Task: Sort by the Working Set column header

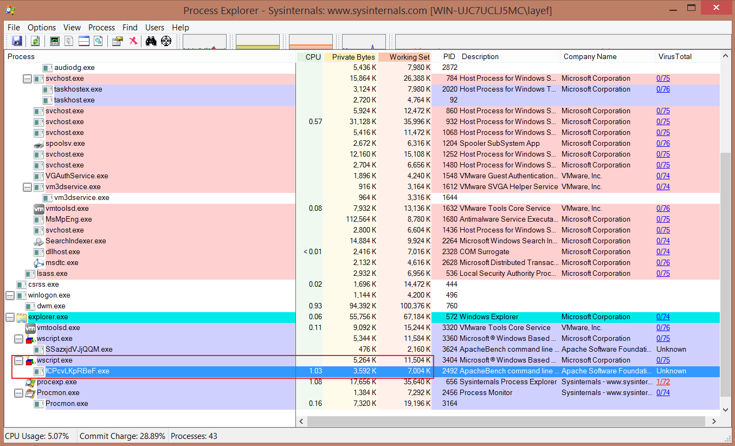Action: coord(405,57)
